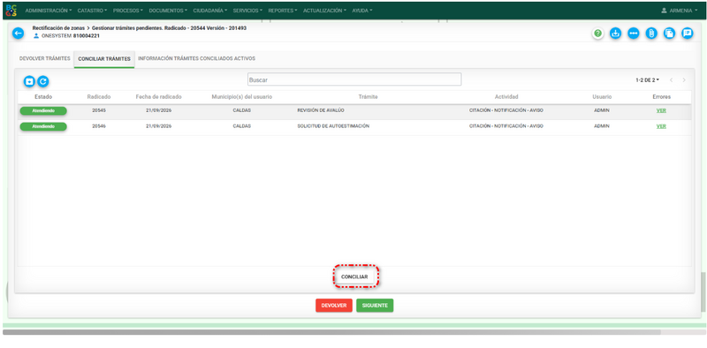Image resolution: width=707 pixels, height=348 pixels.
Task: Click the paperclip attachments icon
Action: pos(651,34)
